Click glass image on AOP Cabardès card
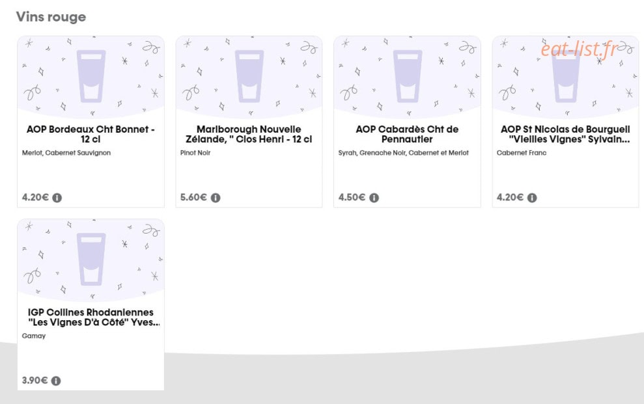The image size is (644, 404). click(x=408, y=76)
